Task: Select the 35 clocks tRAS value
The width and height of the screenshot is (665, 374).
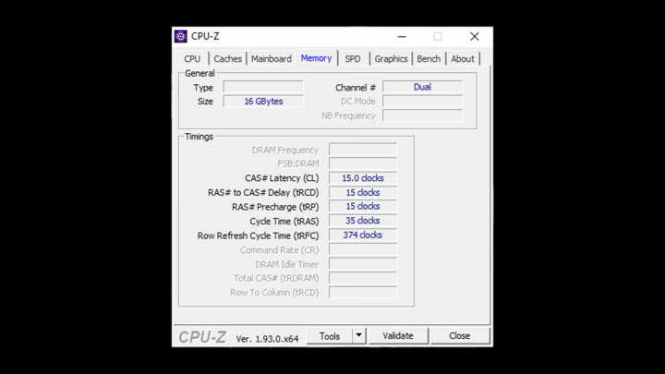Action: [363, 221]
